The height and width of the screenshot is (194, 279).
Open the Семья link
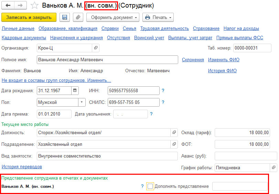tap(129, 29)
